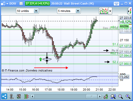Click the 4m39s countdown timer label

tap(124, 26)
